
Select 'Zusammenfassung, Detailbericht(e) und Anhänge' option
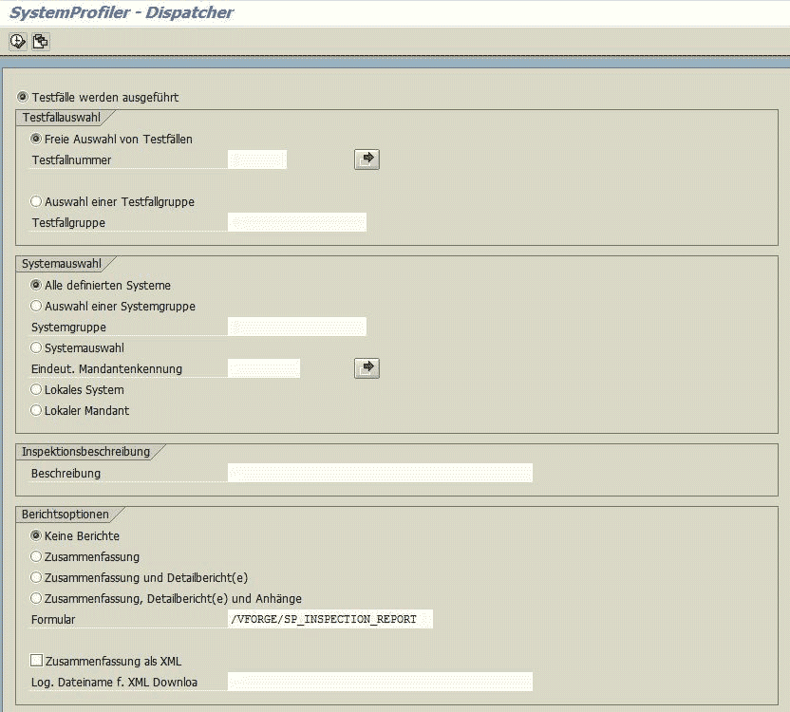point(36,598)
